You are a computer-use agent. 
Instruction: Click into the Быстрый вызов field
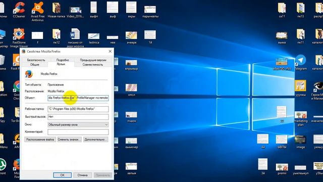pos(78,117)
